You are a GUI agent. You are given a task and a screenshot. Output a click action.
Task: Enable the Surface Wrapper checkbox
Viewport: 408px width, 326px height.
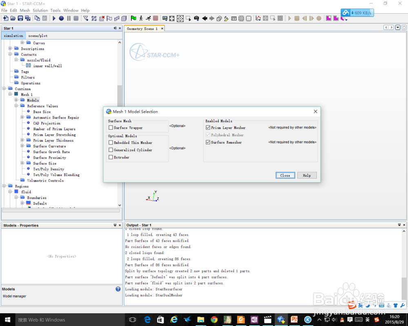[111, 128]
